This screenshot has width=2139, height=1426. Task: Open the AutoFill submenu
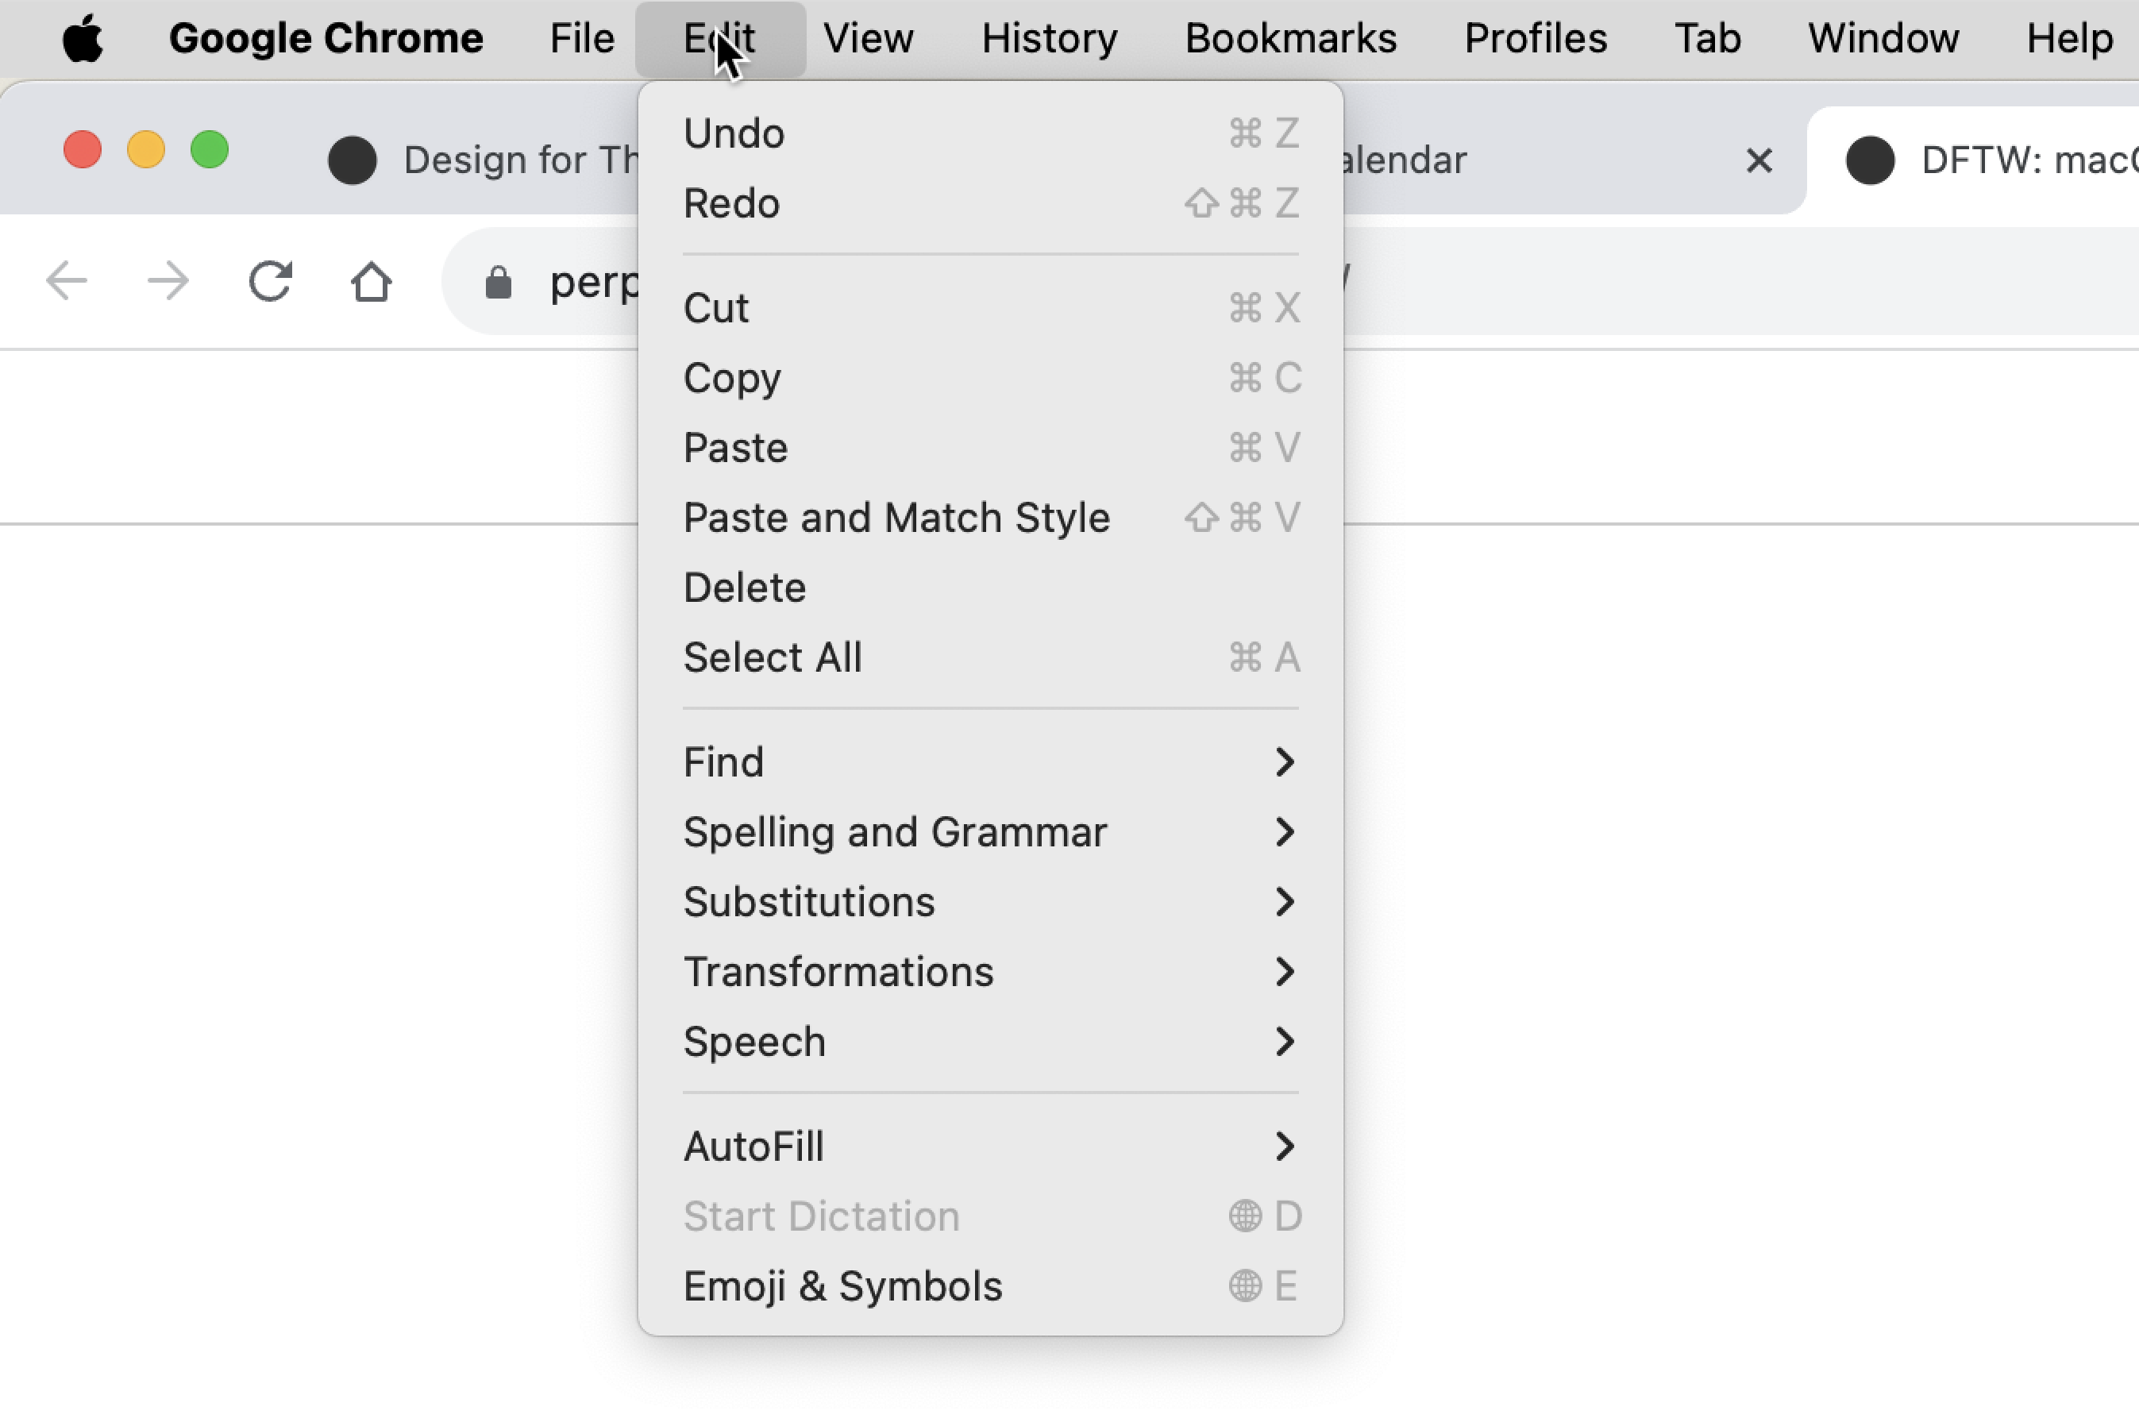click(x=989, y=1147)
